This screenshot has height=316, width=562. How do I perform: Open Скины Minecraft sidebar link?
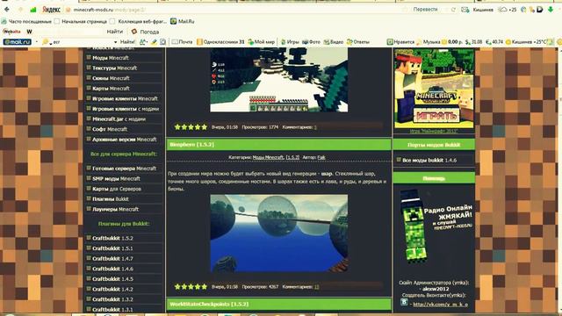111,78
